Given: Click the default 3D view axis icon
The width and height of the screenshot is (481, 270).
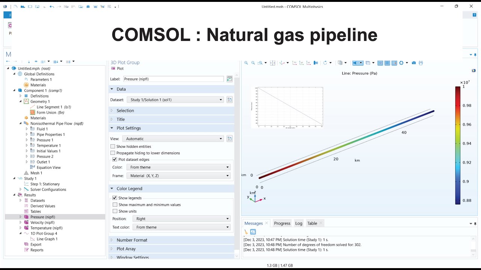Looking at the screenshot, I should (282, 63).
